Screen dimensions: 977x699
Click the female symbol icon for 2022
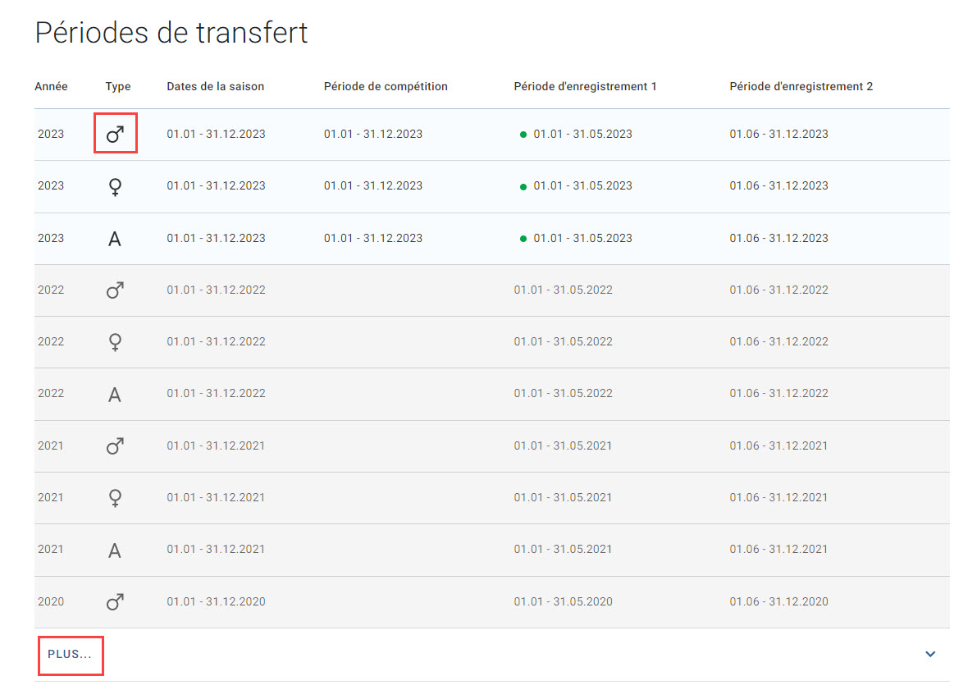click(x=116, y=342)
